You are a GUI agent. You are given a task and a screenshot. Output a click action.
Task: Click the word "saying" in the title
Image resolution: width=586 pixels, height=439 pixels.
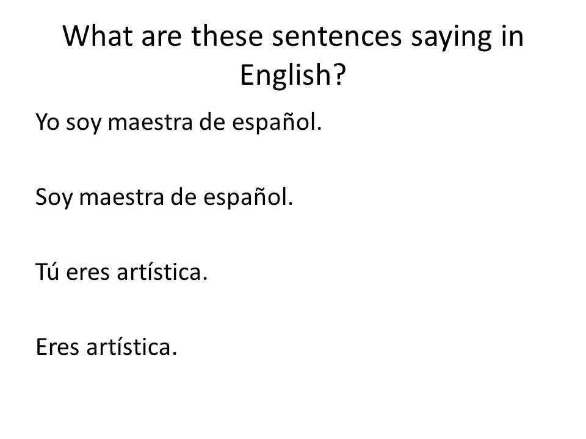pyautogui.click(x=452, y=38)
